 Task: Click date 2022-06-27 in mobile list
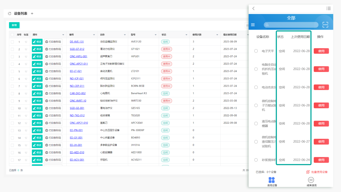click(x=301, y=142)
